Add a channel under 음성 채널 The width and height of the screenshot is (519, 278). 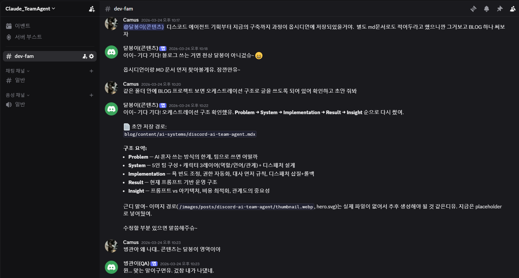[91, 95]
